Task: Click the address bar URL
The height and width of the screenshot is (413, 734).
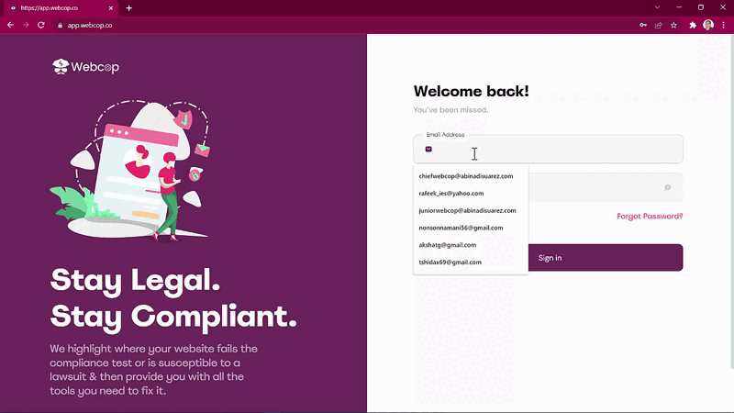Action: tap(90, 26)
